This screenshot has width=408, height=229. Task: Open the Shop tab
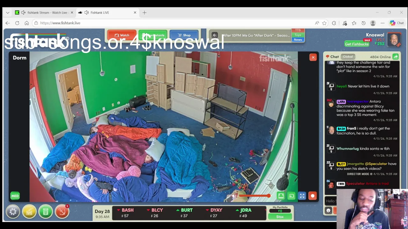[x=184, y=35]
